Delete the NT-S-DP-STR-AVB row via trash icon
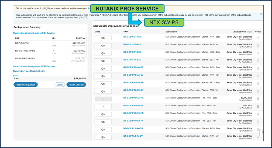Screen dimensions: 272x148 click(x=258, y=38)
